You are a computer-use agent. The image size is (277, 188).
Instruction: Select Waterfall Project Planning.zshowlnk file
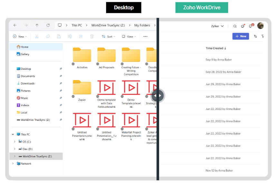(131, 127)
